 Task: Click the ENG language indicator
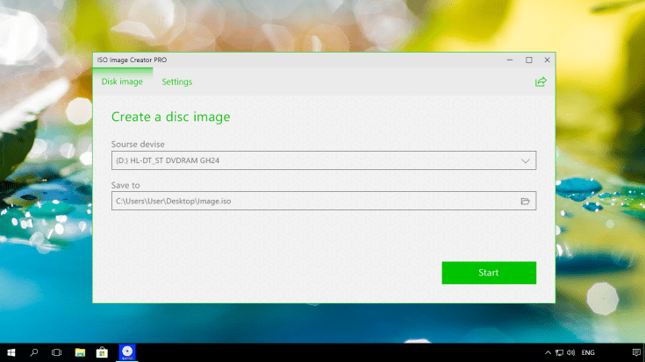pos(589,352)
